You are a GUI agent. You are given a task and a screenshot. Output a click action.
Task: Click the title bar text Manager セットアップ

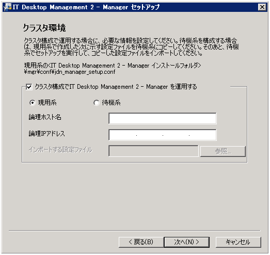[x=131, y=7]
